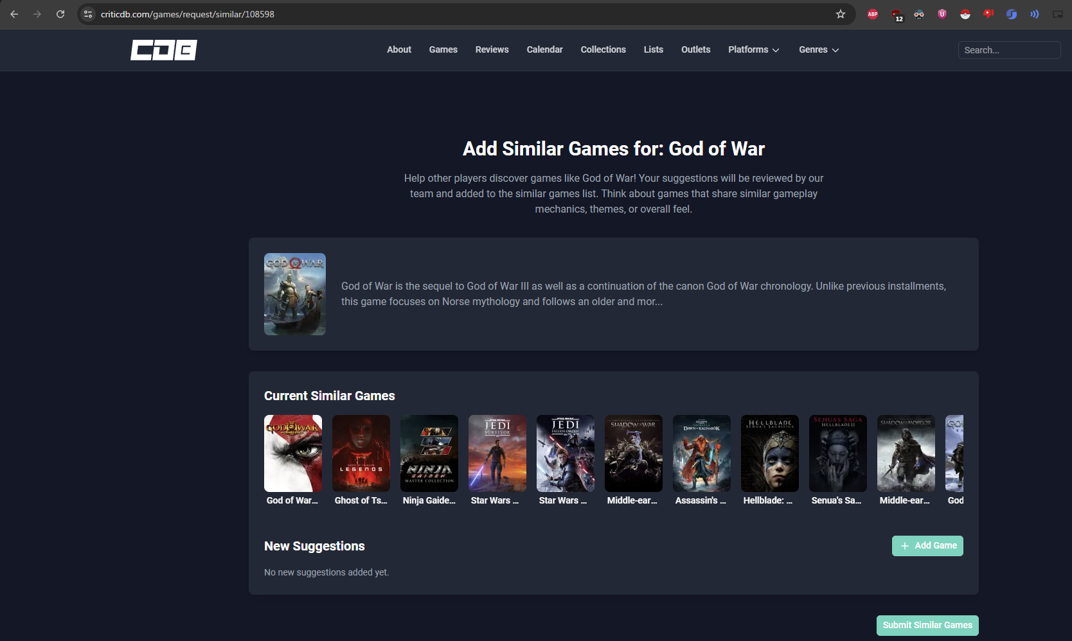Go to Reviews

point(492,49)
